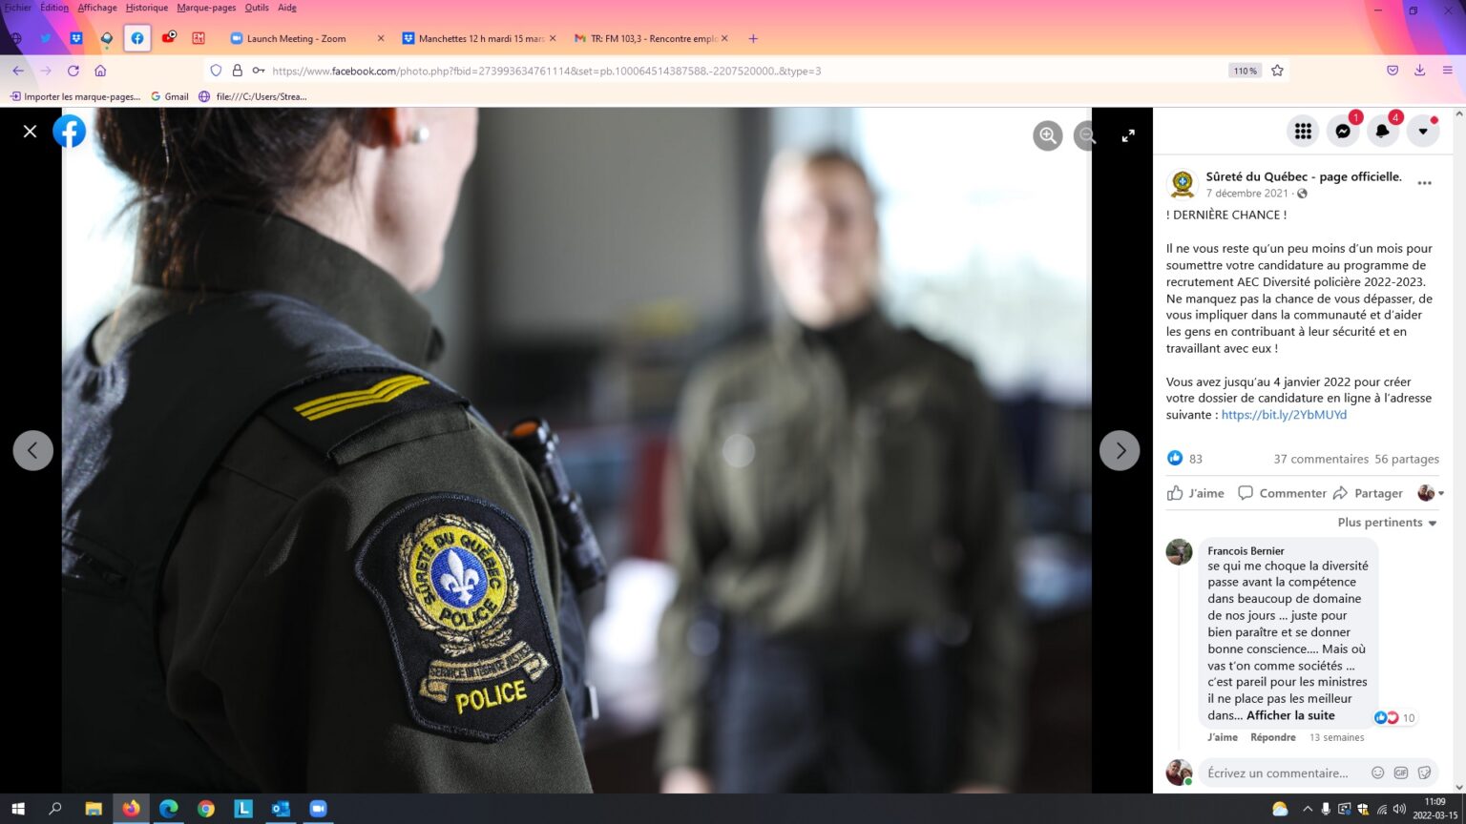Expand comment with Afficher la suite

pyautogui.click(x=1290, y=715)
